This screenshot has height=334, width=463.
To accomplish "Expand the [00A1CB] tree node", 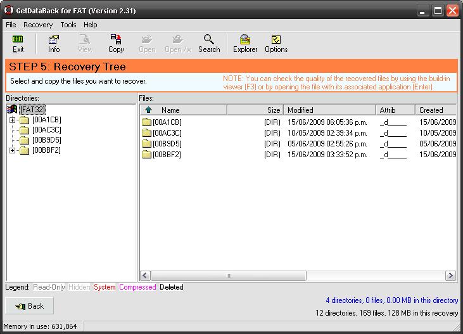I will [x=12, y=120].
